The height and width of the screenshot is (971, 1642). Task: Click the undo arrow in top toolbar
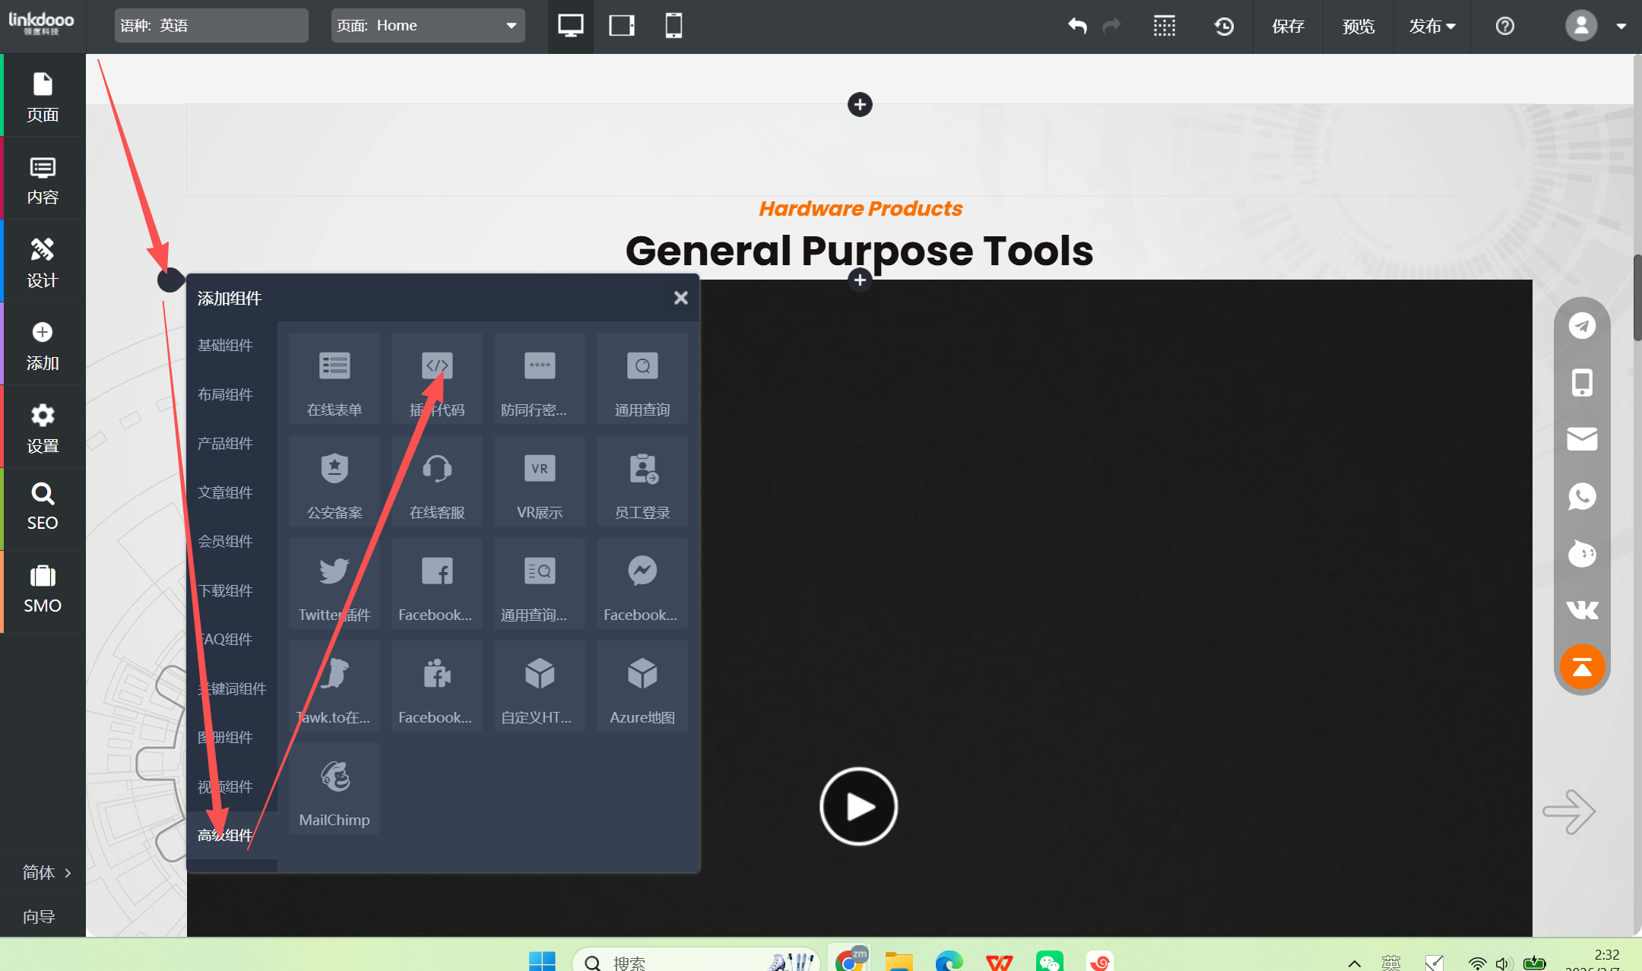[x=1077, y=26]
